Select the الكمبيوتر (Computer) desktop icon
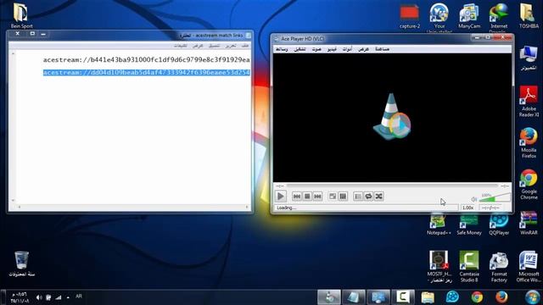Image resolution: width=543 pixels, height=305 pixels. 529,58
